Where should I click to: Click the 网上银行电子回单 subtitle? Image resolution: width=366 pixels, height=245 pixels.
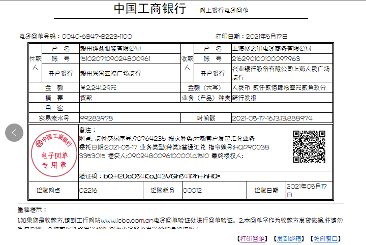click(224, 11)
